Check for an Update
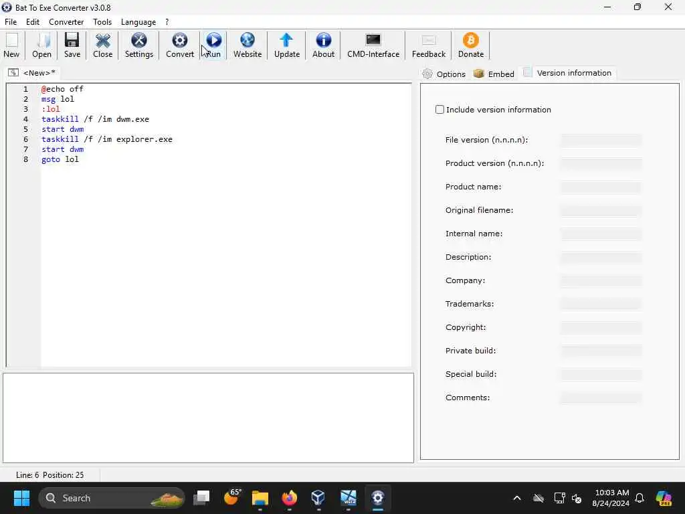The height and width of the screenshot is (514, 685). (x=286, y=45)
